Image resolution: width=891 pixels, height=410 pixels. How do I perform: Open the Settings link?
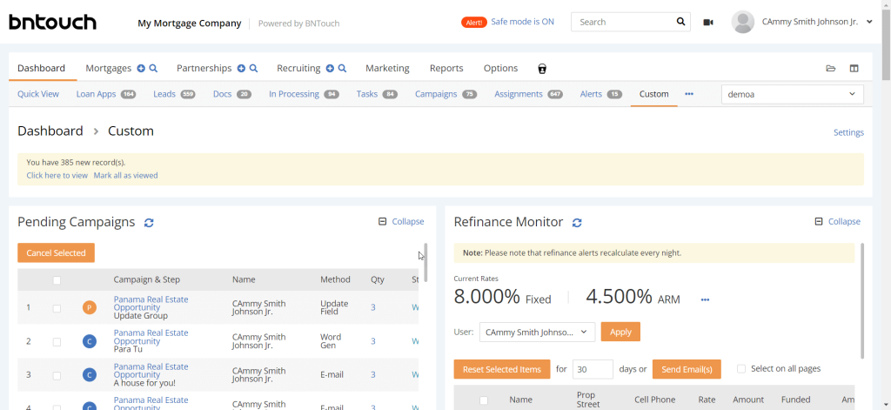(x=848, y=132)
